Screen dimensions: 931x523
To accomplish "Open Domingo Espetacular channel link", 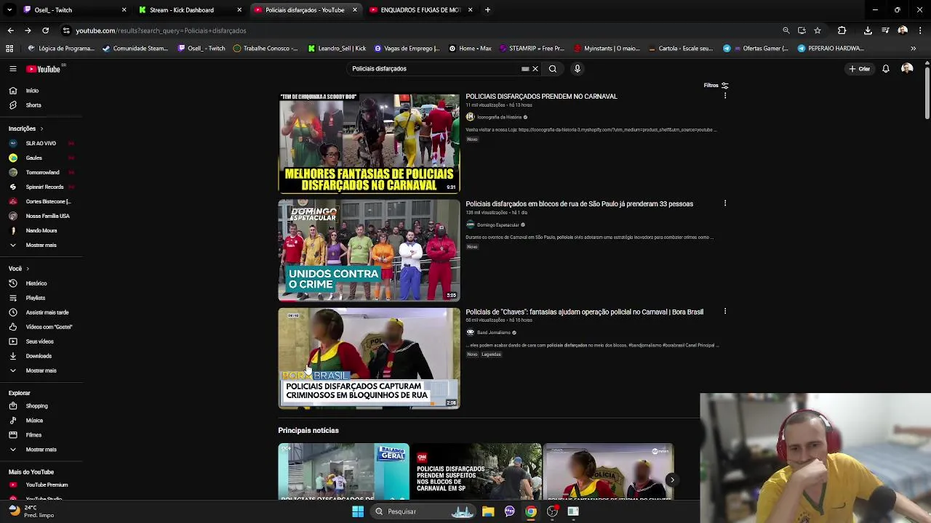I will [498, 225].
